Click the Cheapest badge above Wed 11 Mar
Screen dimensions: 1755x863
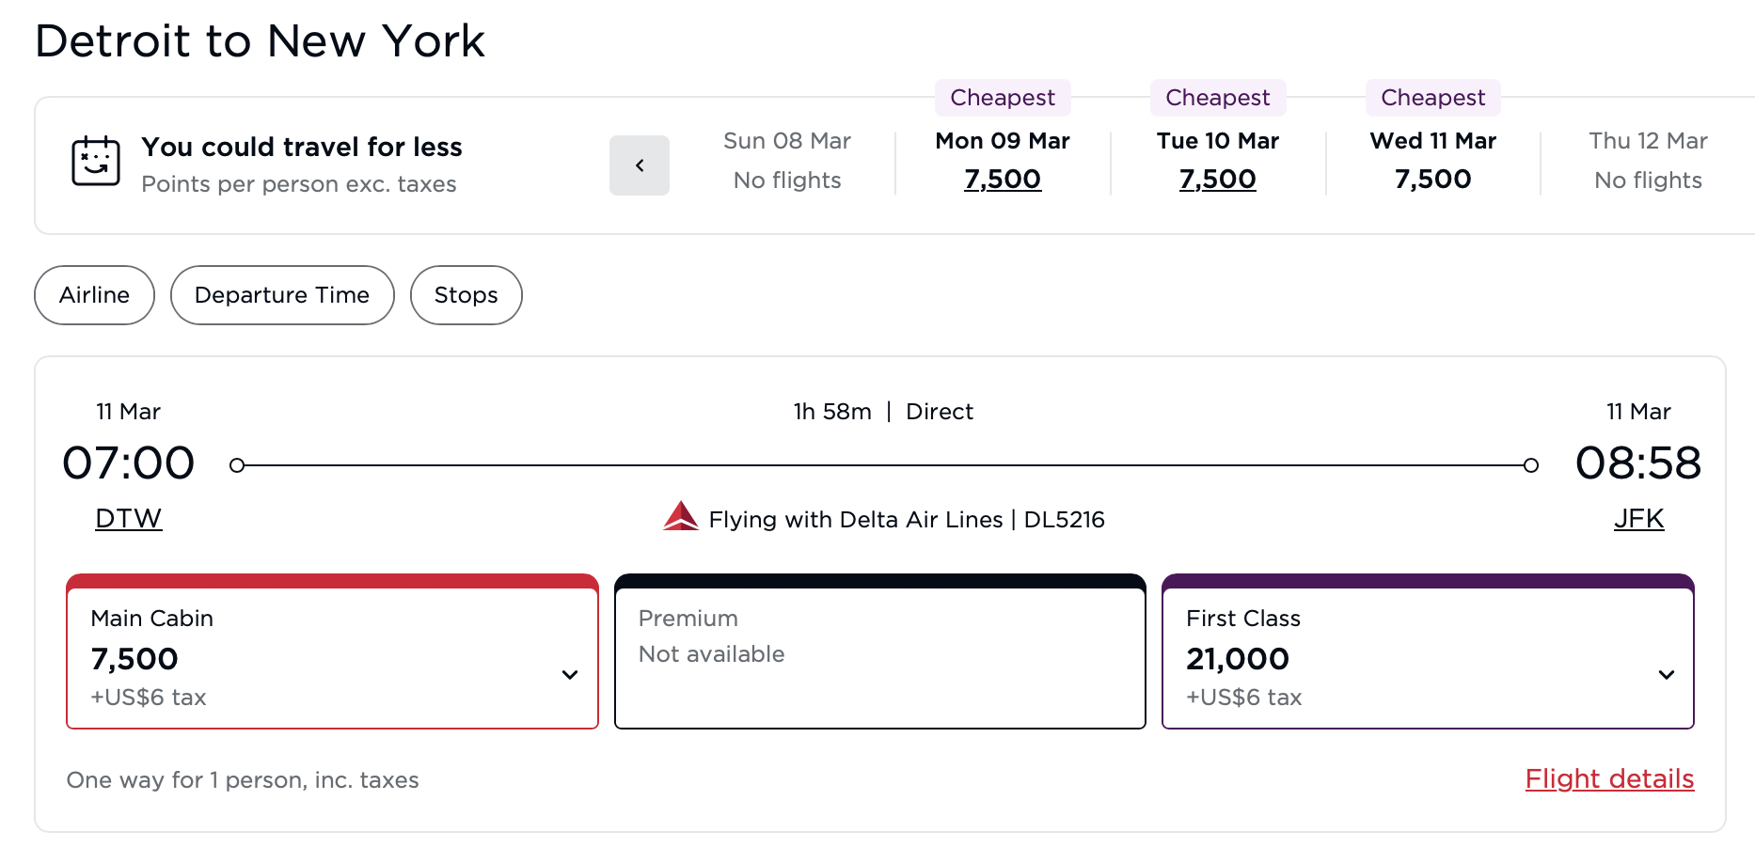(x=1431, y=97)
